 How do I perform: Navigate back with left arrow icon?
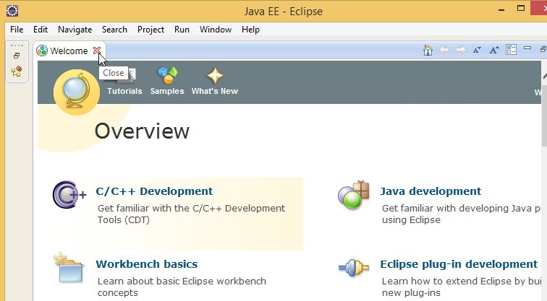click(x=444, y=50)
